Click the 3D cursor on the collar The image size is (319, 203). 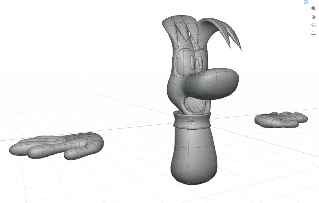tap(192, 121)
